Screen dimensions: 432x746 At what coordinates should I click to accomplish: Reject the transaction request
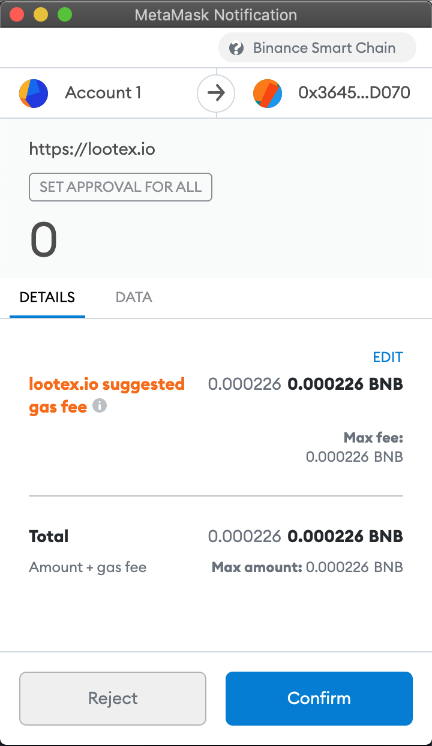coord(113,699)
